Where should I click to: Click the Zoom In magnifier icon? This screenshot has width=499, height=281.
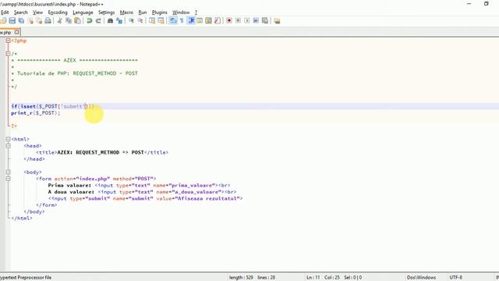click(131, 21)
